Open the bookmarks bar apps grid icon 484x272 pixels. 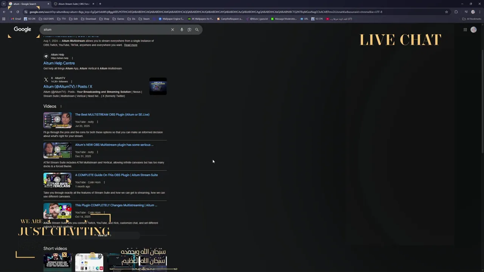pos(4,19)
